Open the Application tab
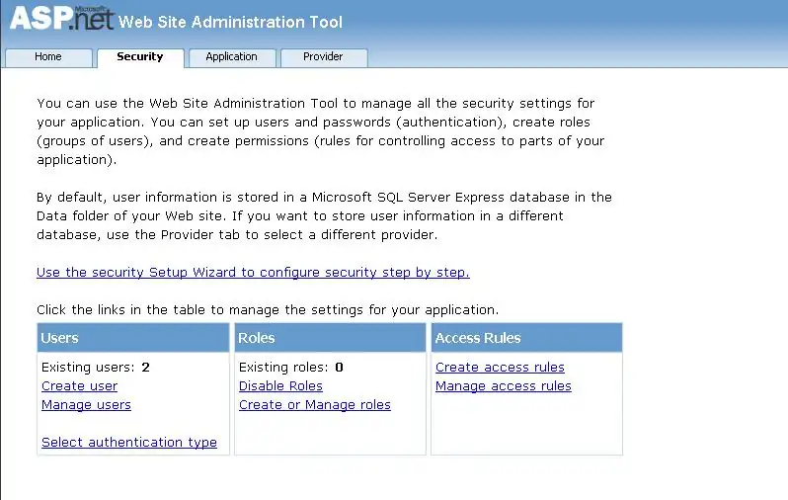 pyautogui.click(x=231, y=57)
